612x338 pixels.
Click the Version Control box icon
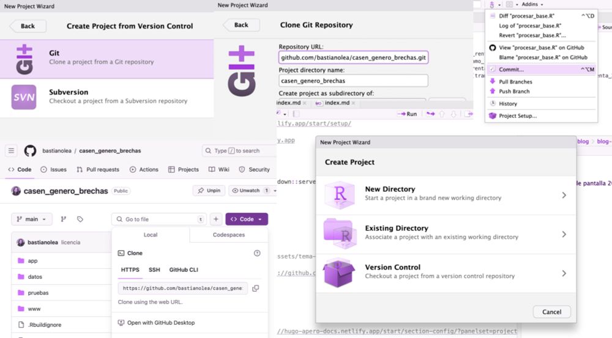(339, 273)
